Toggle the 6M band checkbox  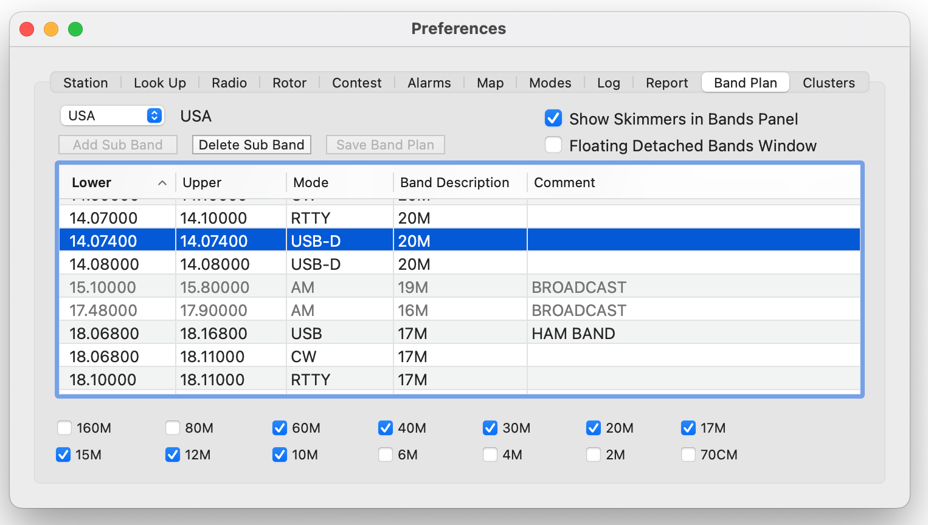pos(386,455)
